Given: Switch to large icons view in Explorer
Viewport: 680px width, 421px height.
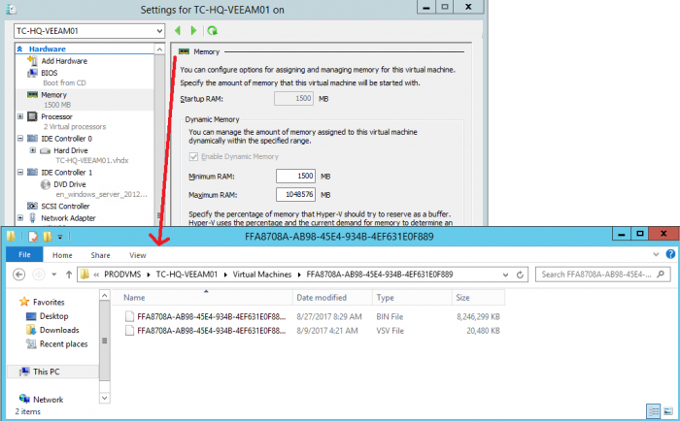Looking at the screenshot, I should click(x=667, y=410).
